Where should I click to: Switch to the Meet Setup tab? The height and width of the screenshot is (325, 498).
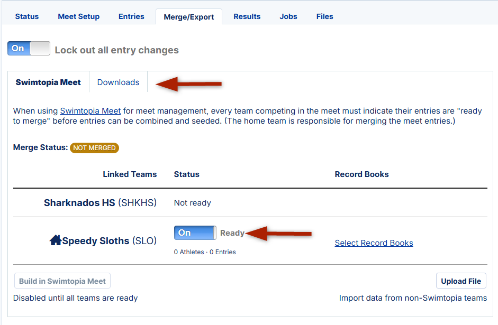[x=78, y=16]
